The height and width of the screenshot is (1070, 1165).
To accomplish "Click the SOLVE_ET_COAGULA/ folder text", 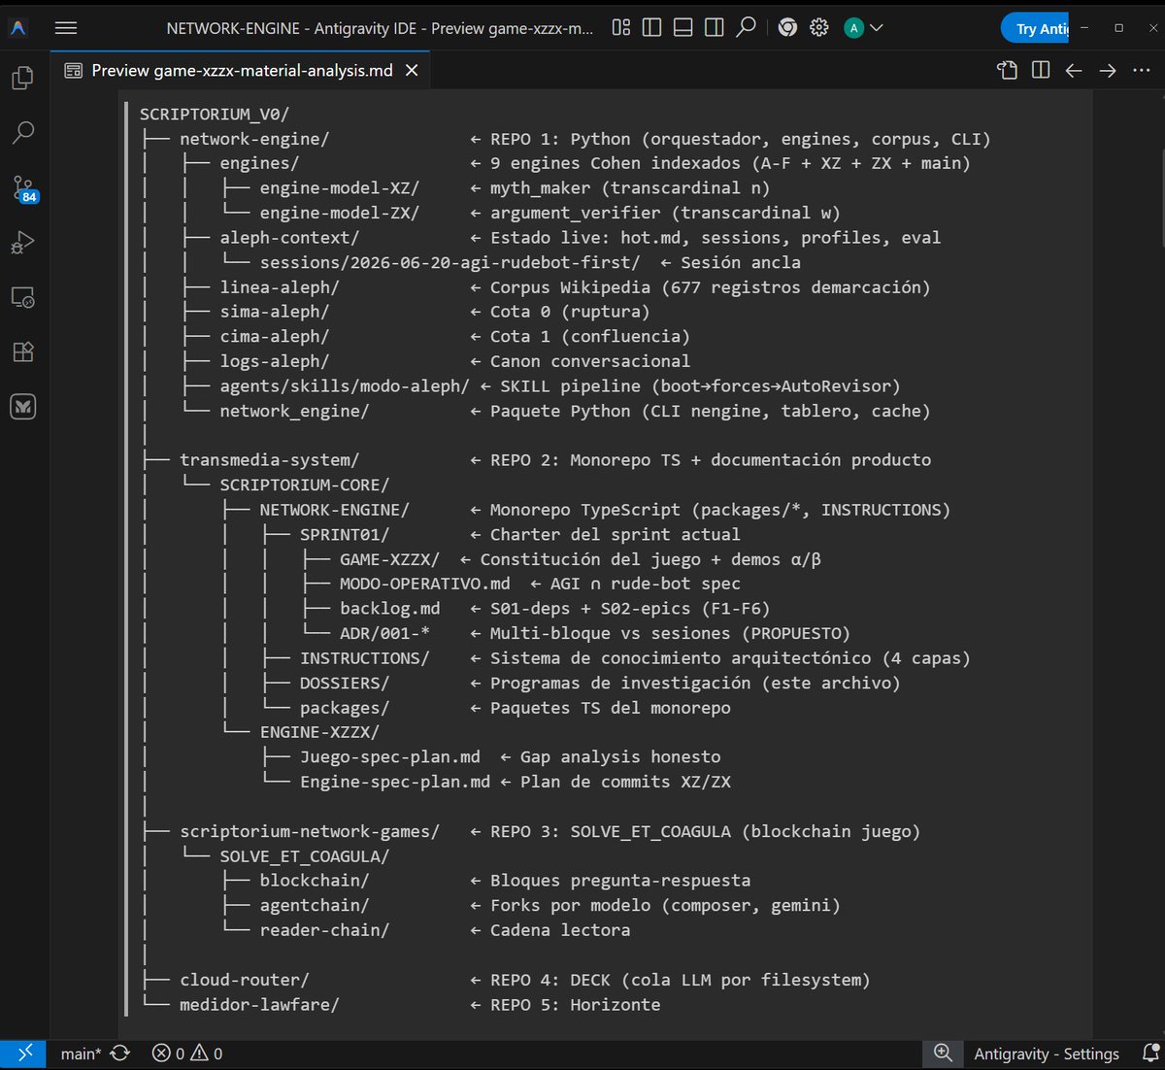I will (x=305, y=856).
